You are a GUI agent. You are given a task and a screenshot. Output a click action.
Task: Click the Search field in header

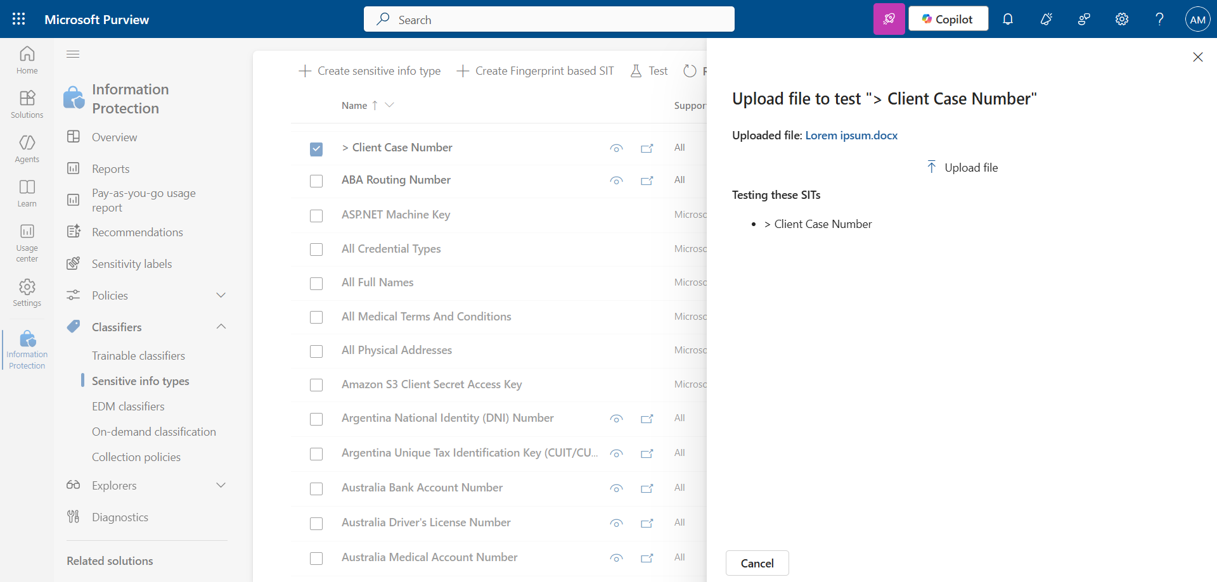coord(549,19)
